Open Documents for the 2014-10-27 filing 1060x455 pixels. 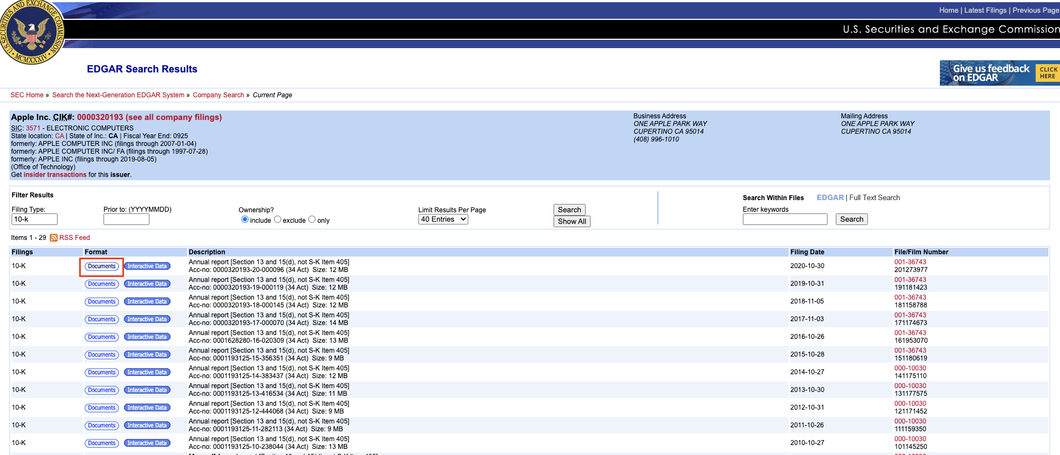[x=102, y=373]
